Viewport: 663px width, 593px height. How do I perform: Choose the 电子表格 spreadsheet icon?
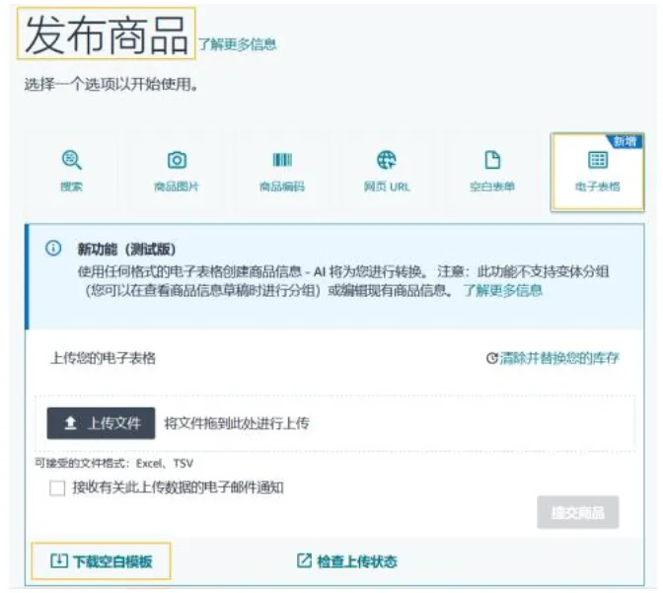(x=598, y=160)
